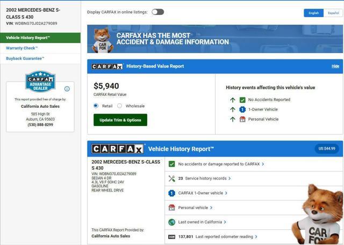Click the CARFAX logo in Value Report header

coord(107,66)
